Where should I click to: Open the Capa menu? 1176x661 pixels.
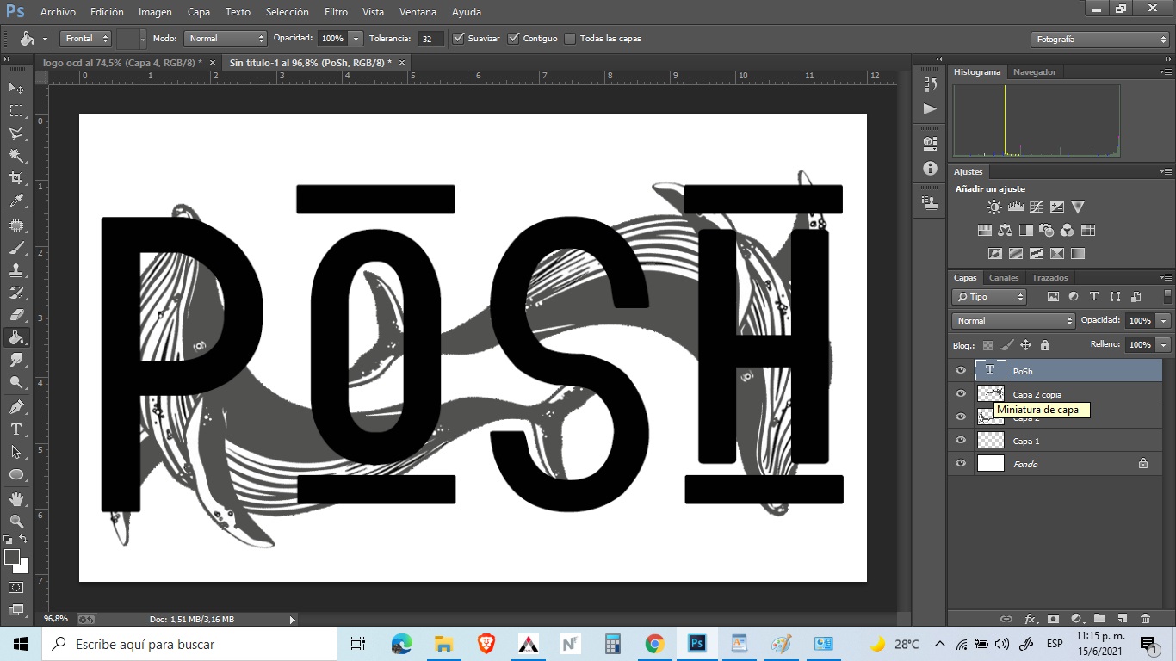[199, 12]
